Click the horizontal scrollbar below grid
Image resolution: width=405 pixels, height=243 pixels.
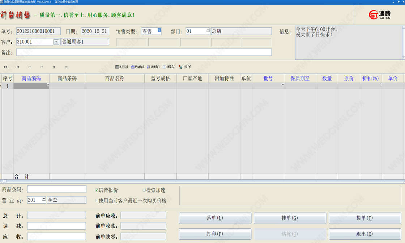click(202, 181)
